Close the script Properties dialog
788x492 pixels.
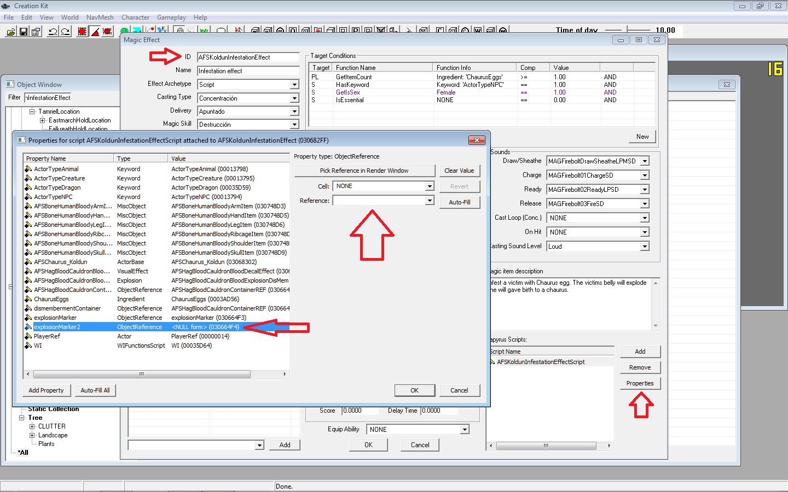pyautogui.click(x=477, y=140)
